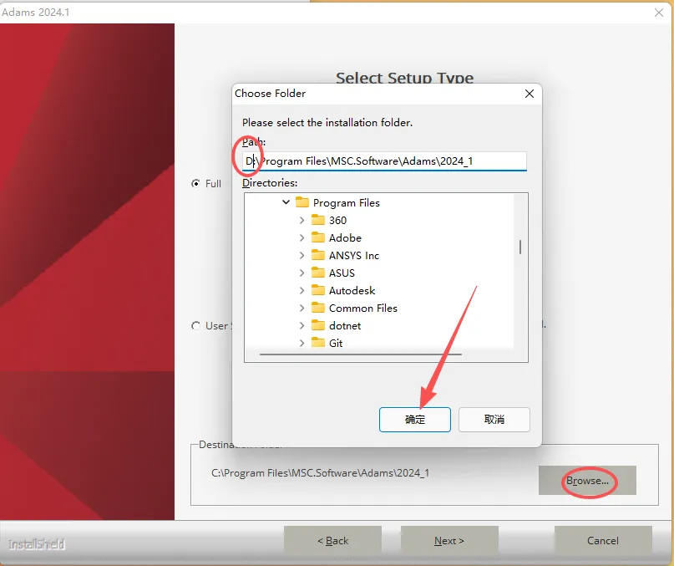Click the Path input field
Screen dimensions: 674x566
pos(384,161)
